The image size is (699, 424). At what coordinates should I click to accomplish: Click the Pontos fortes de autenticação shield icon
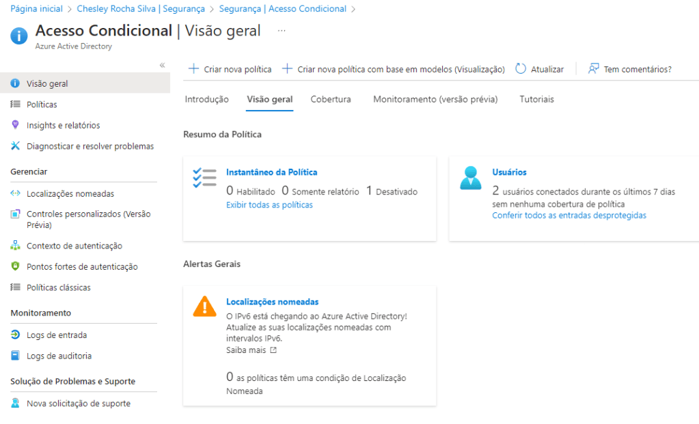pyautogui.click(x=15, y=267)
